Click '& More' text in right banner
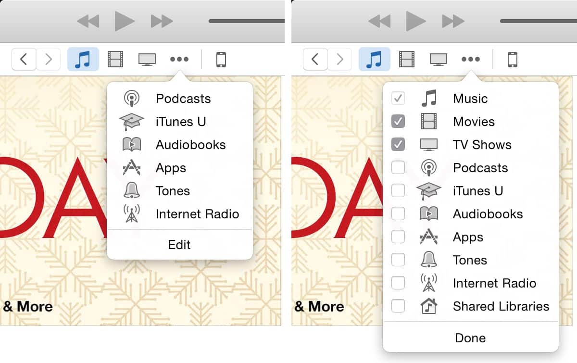The width and height of the screenshot is (577, 363). 319,306
